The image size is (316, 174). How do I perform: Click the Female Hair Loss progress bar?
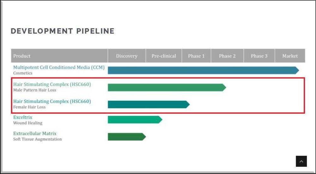tap(148, 105)
